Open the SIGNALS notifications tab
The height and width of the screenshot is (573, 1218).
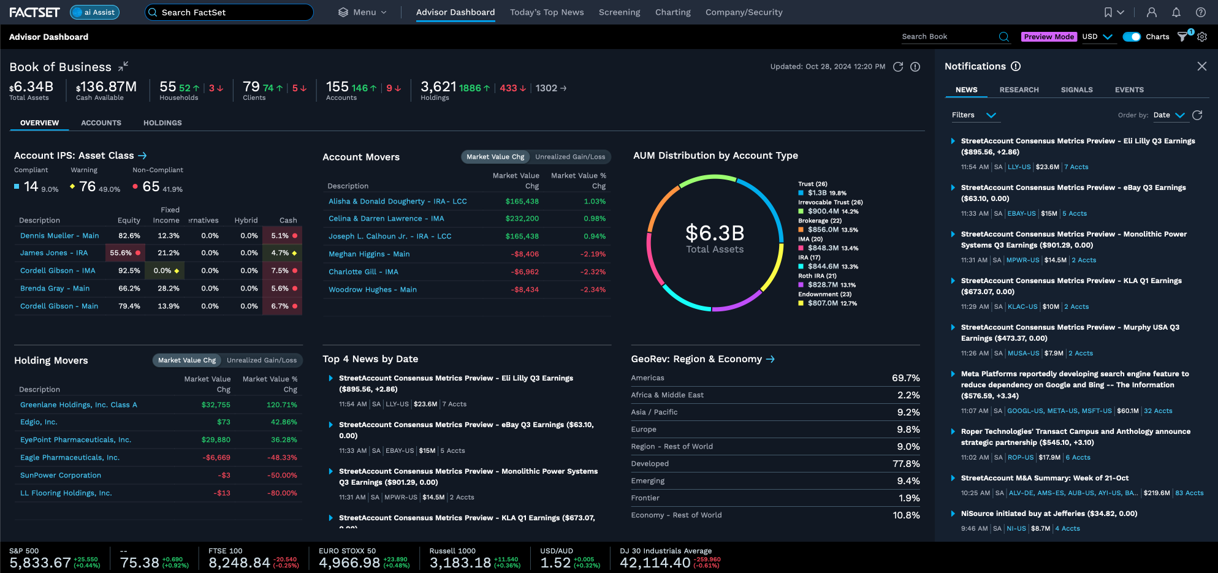[1076, 90]
